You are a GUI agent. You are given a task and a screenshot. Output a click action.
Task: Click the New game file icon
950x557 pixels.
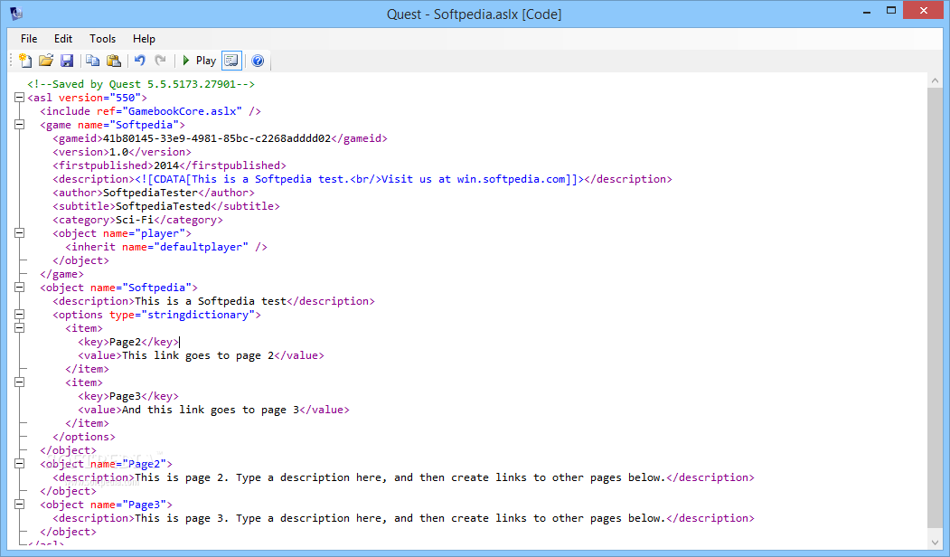25,61
